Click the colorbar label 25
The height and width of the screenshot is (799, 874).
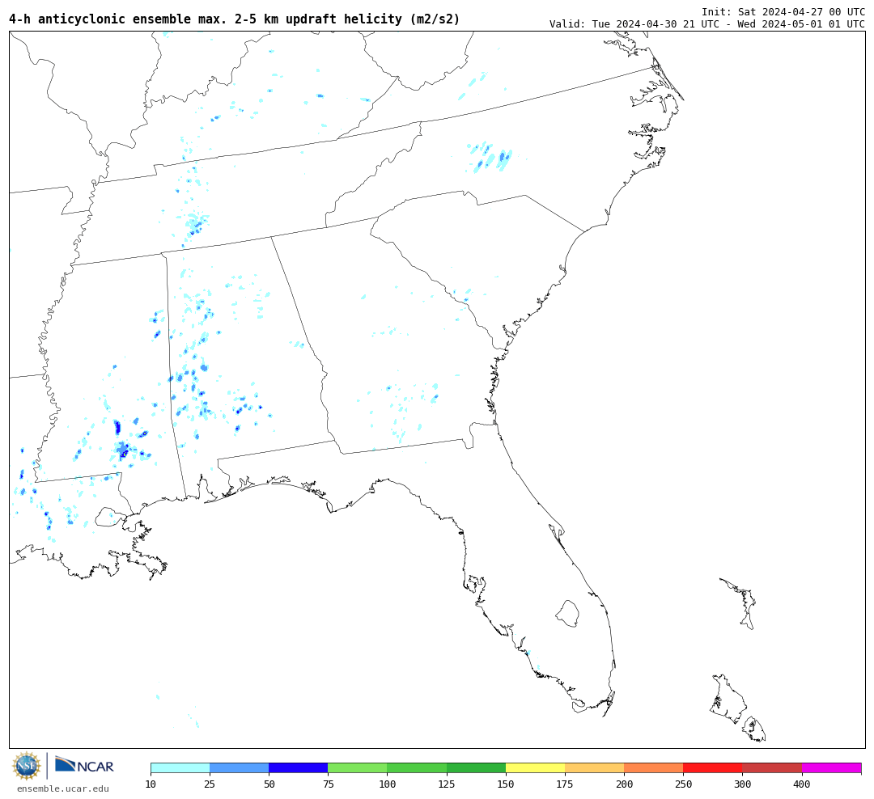pyautogui.click(x=210, y=784)
